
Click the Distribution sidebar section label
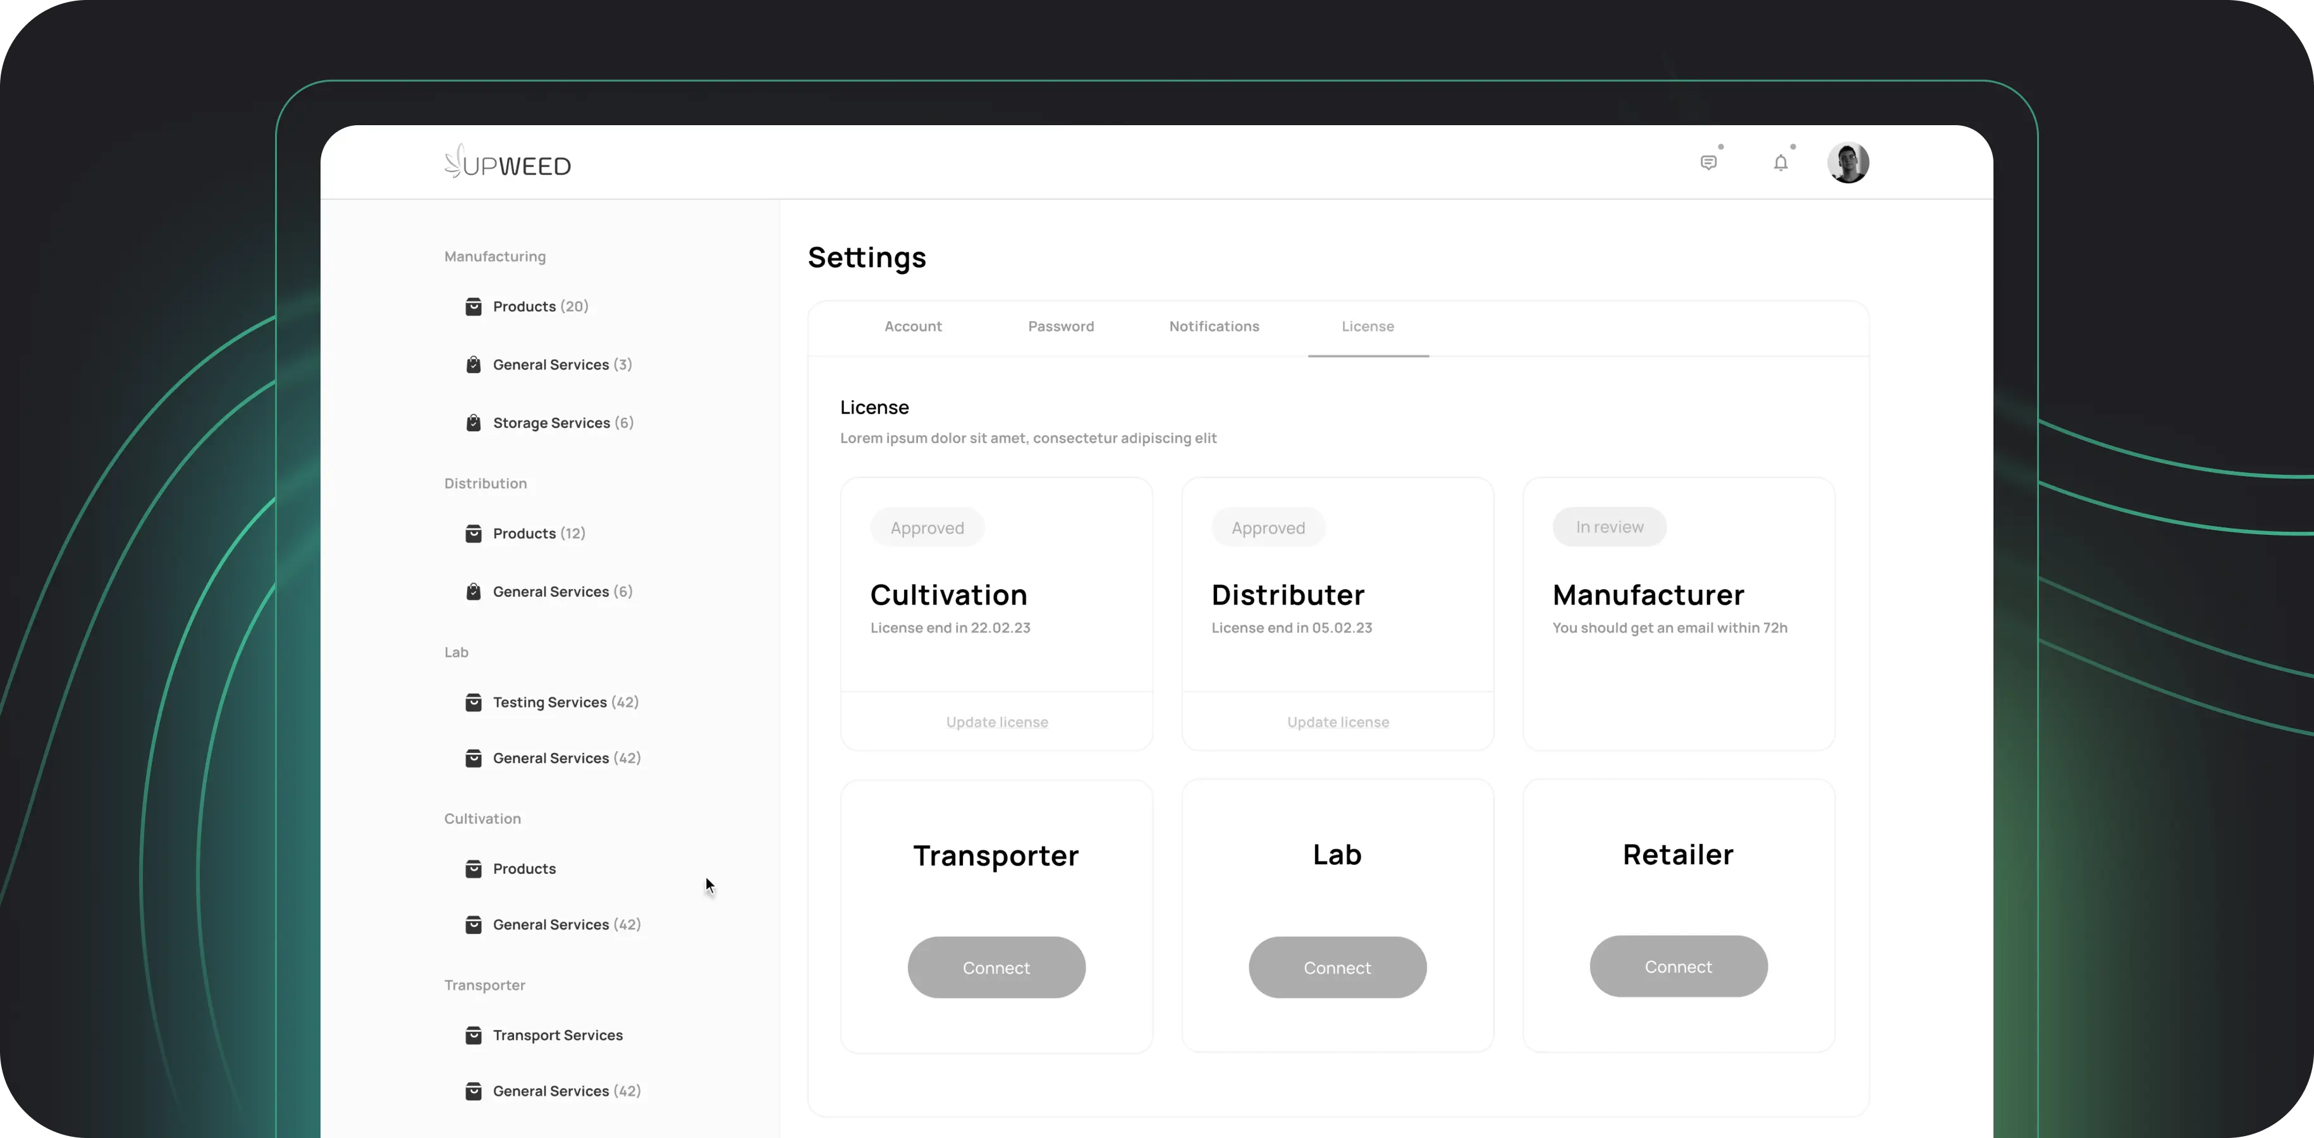pyautogui.click(x=485, y=484)
